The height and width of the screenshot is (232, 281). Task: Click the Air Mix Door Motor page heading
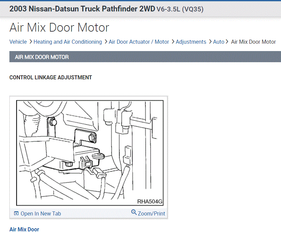pos(59,28)
